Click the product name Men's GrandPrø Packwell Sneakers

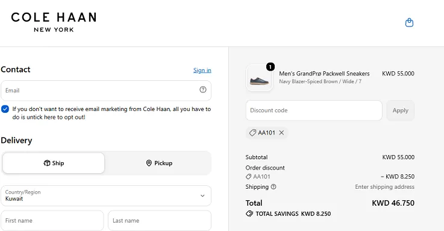[x=324, y=74]
